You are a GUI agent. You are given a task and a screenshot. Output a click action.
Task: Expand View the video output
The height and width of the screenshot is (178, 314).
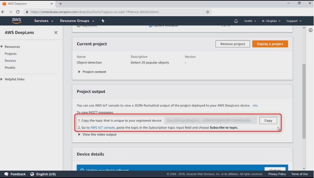coord(97,134)
